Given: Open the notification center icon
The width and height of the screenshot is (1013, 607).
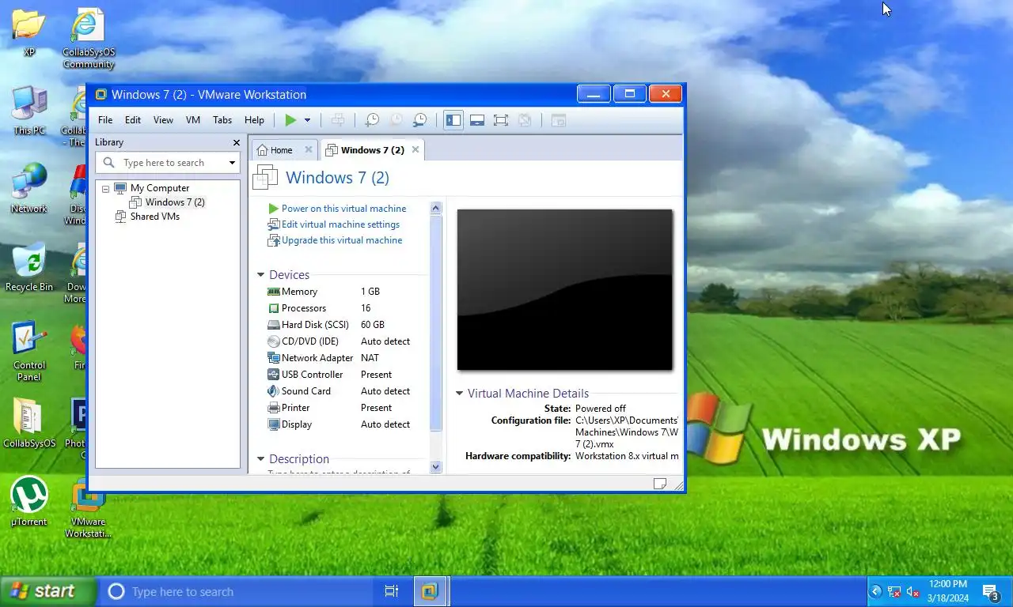Looking at the screenshot, I should [x=991, y=591].
